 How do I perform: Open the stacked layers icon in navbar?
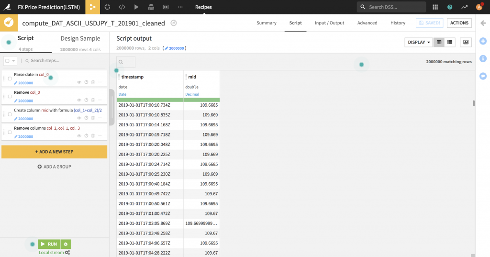151,7
